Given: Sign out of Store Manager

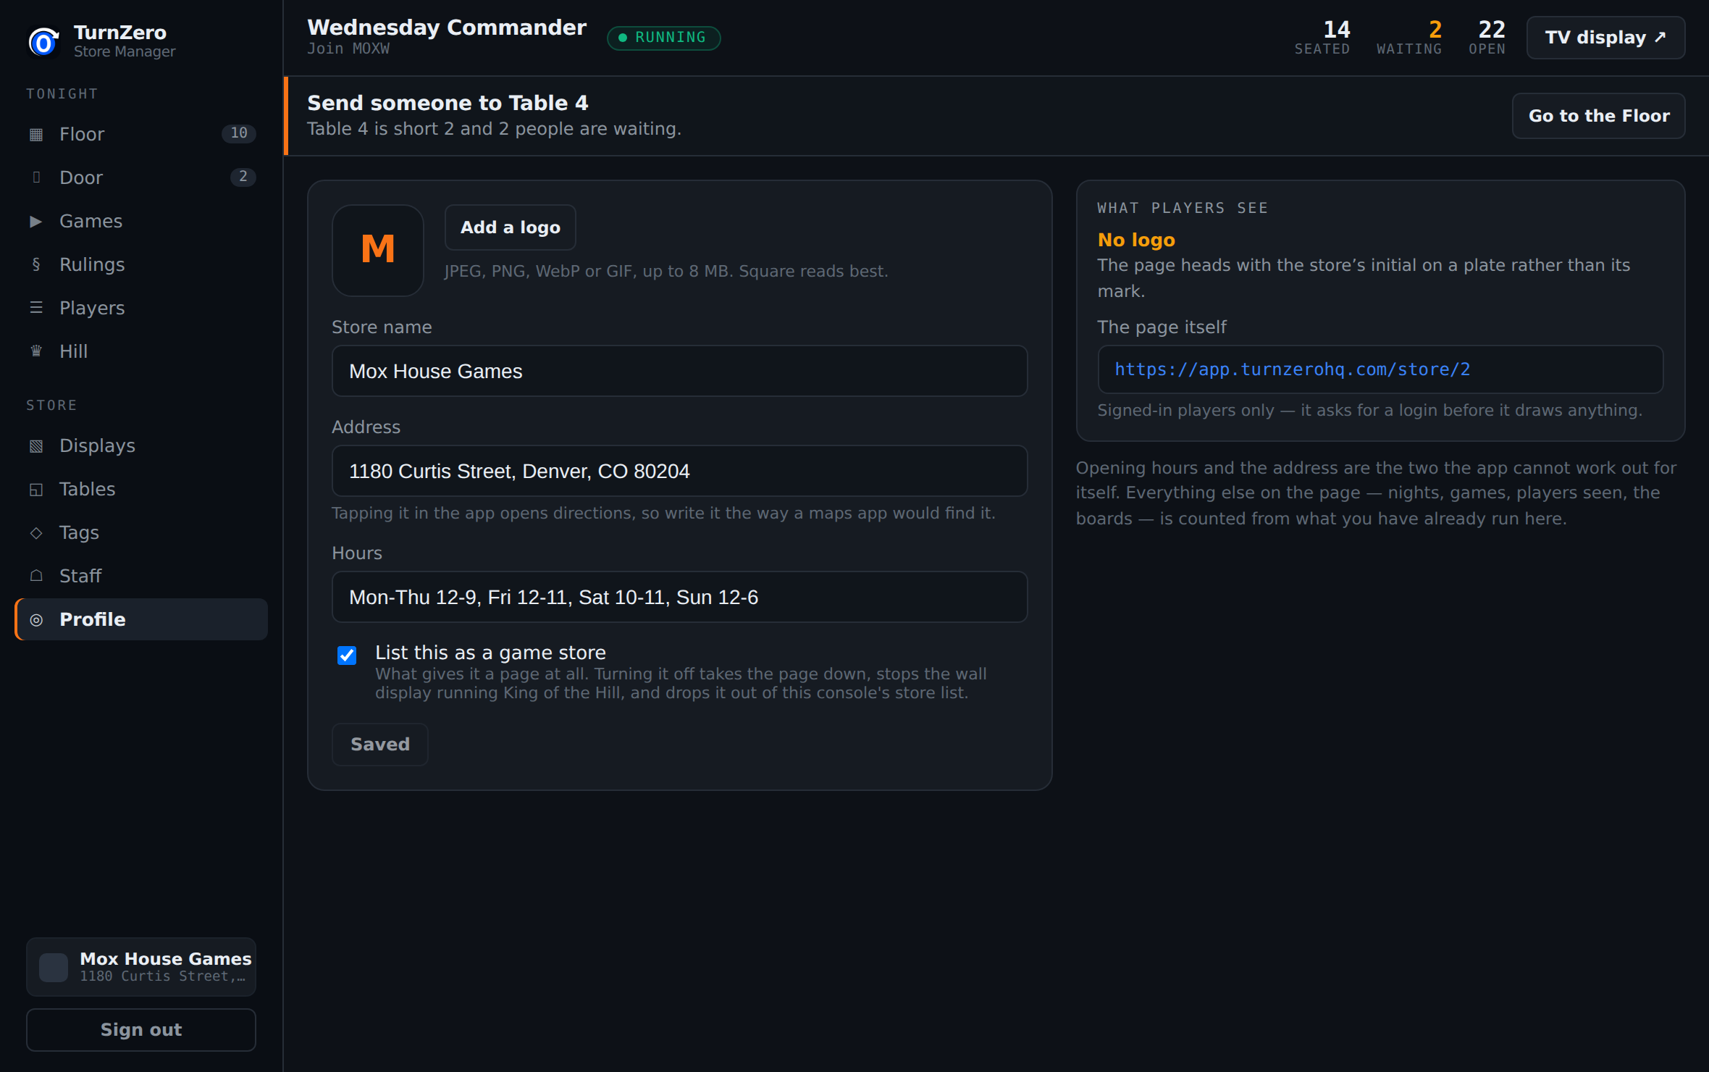Looking at the screenshot, I should [x=141, y=1030].
